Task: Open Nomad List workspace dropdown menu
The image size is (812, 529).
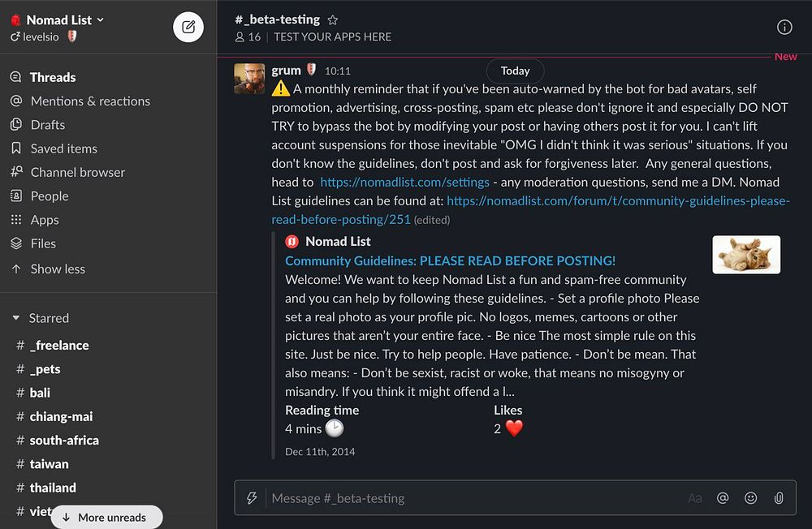Action: (65, 19)
